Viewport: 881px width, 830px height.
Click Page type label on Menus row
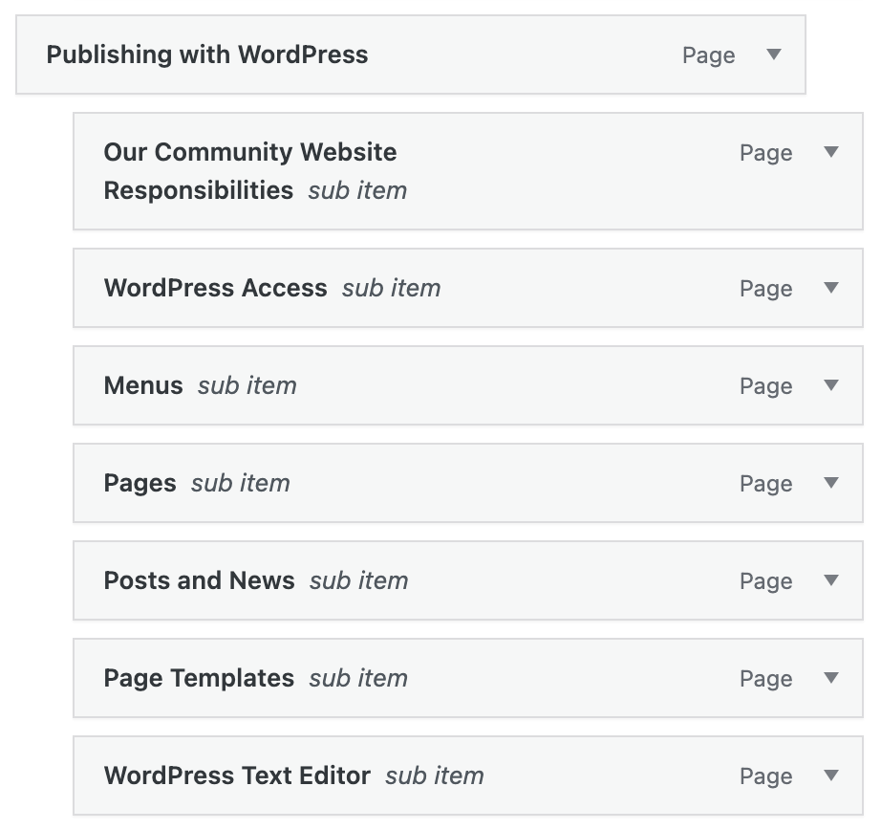coord(765,386)
